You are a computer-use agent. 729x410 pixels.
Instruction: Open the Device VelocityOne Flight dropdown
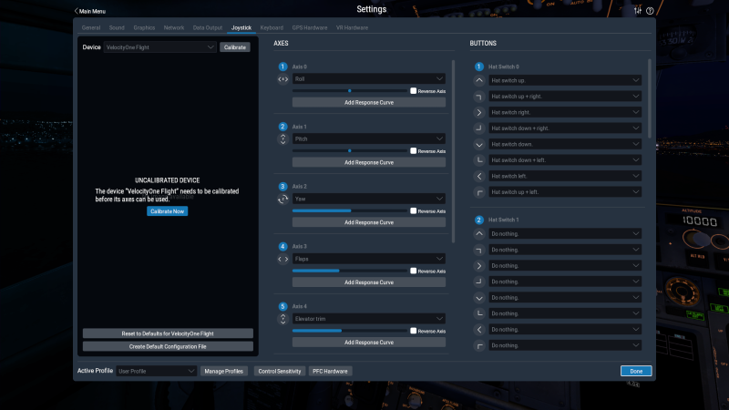[x=160, y=47]
